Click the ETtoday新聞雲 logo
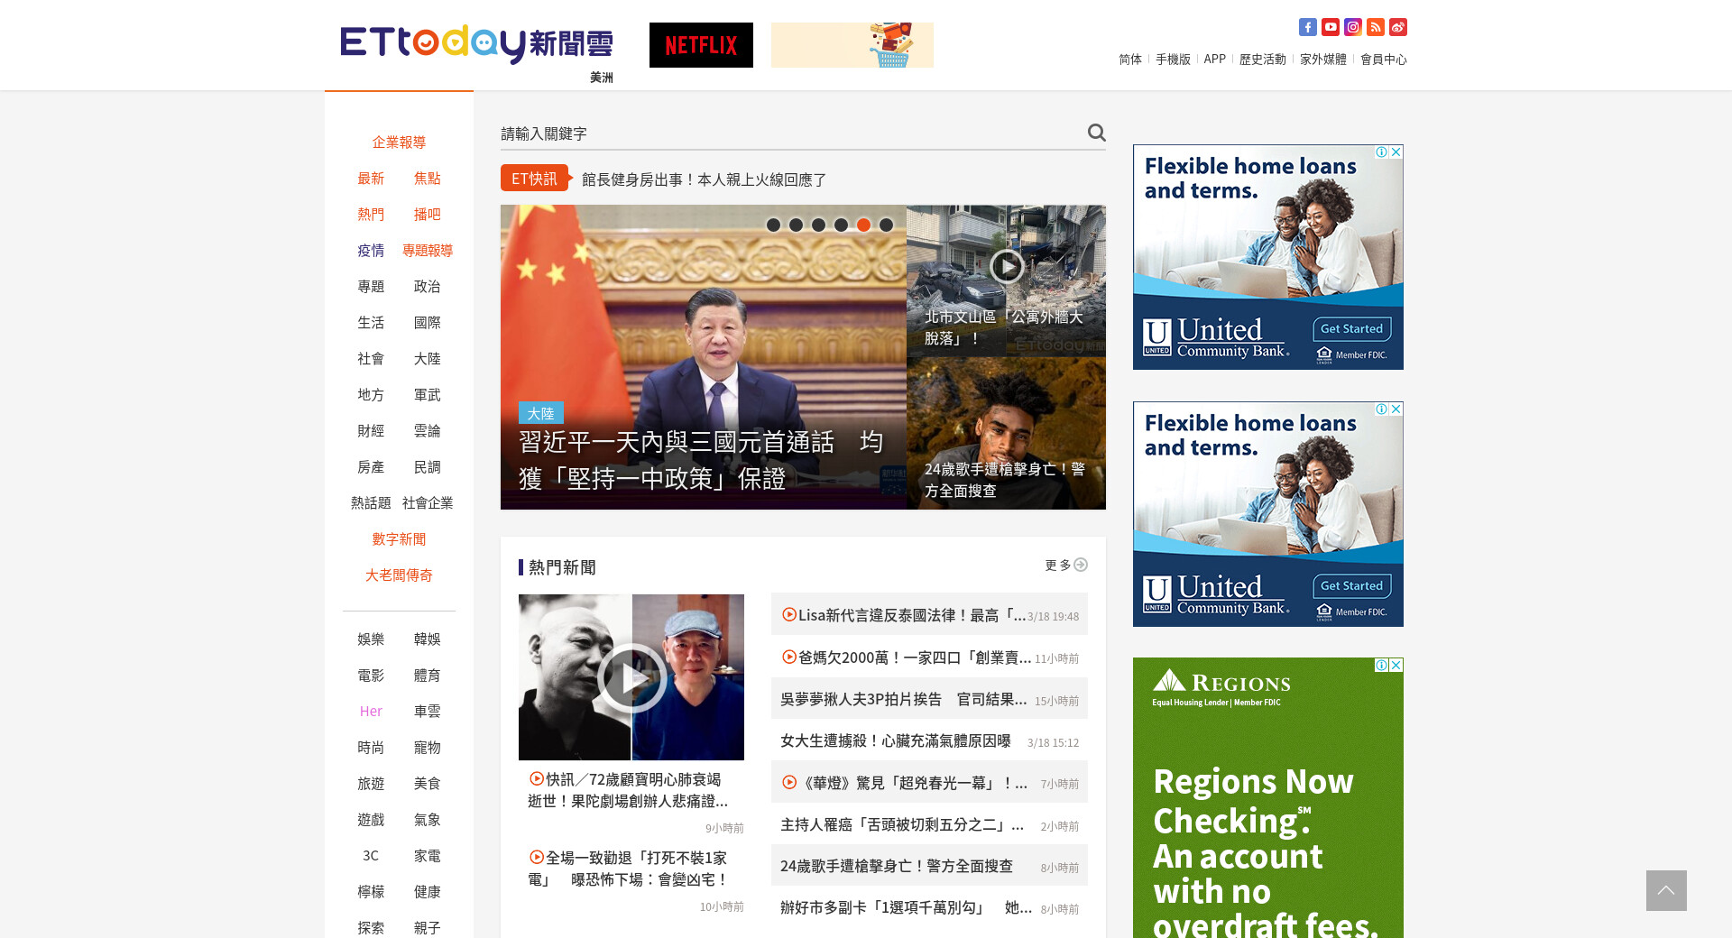 point(476,43)
